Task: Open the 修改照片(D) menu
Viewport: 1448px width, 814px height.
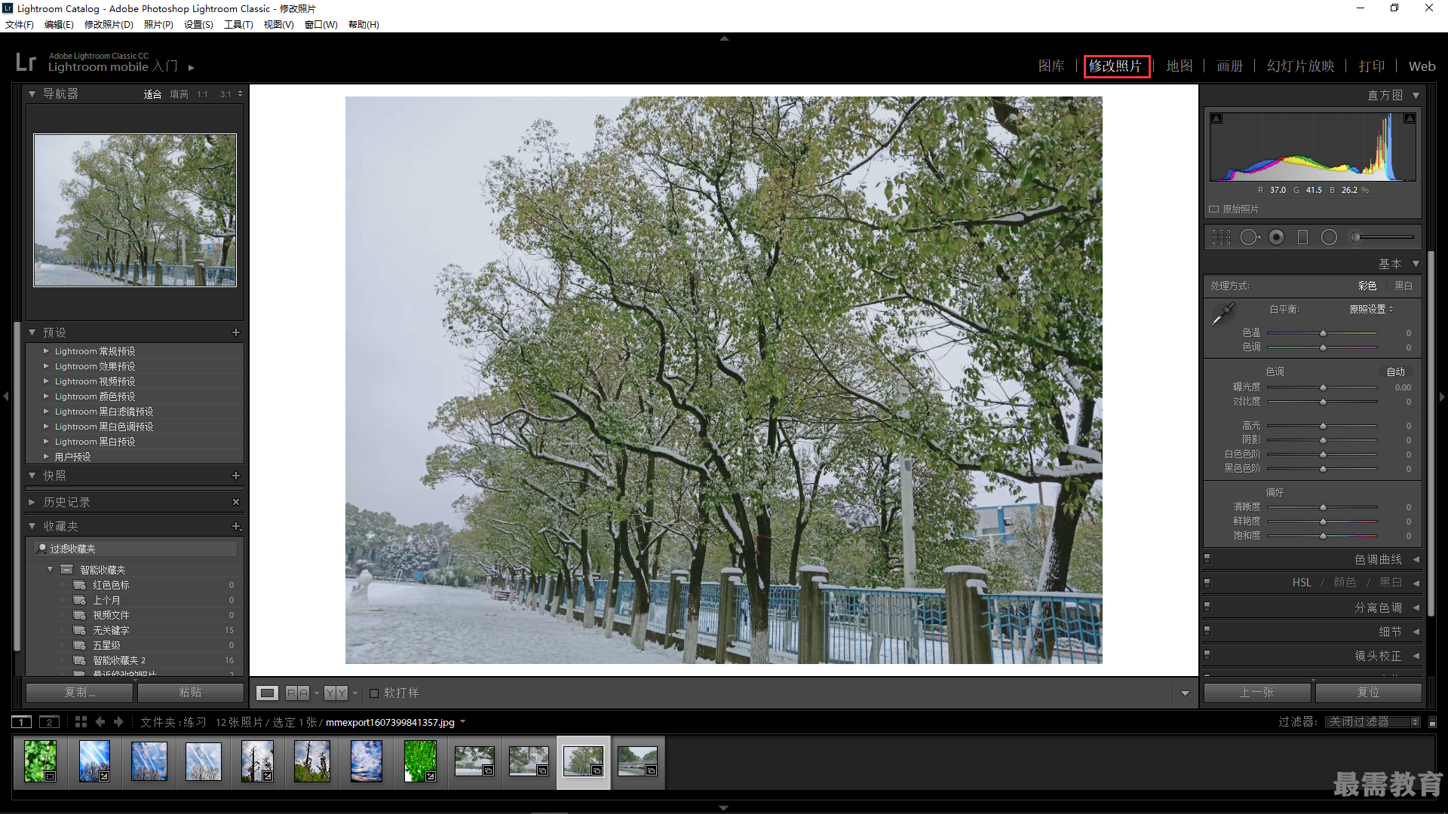Action: [x=109, y=24]
